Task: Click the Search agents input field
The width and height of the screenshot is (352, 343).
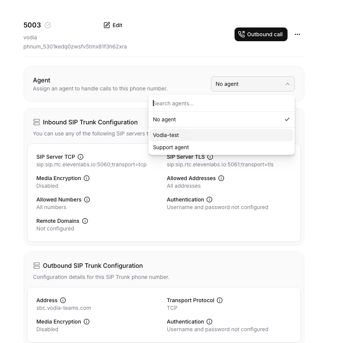Action: click(x=221, y=103)
